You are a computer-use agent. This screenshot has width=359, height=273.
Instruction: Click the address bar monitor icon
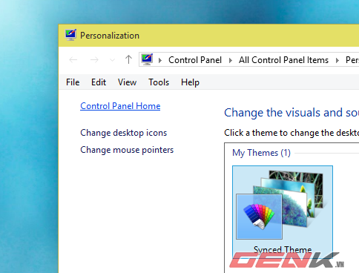147,59
